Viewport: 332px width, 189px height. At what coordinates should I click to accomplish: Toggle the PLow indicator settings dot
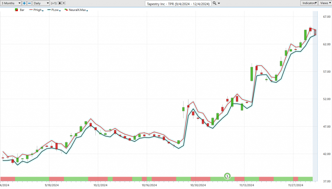tap(60, 11)
